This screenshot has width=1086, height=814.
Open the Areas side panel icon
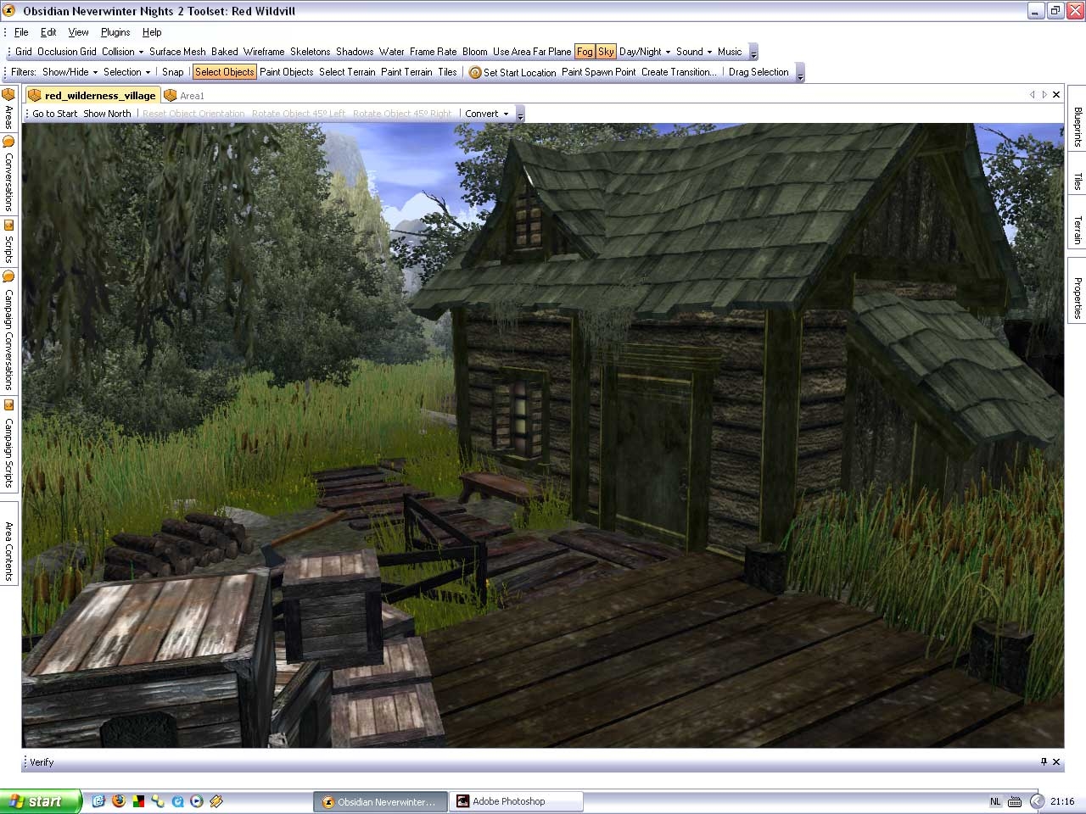click(x=8, y=95)
